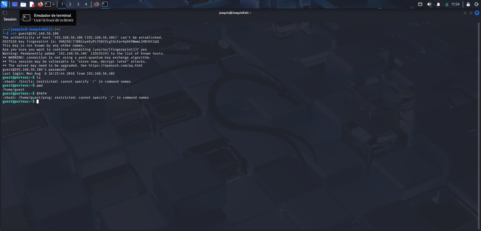Launch Firefox from the taskbar launcher
Image resolution: width=481 pixels, height=231 pixels.
coord(40,4)
